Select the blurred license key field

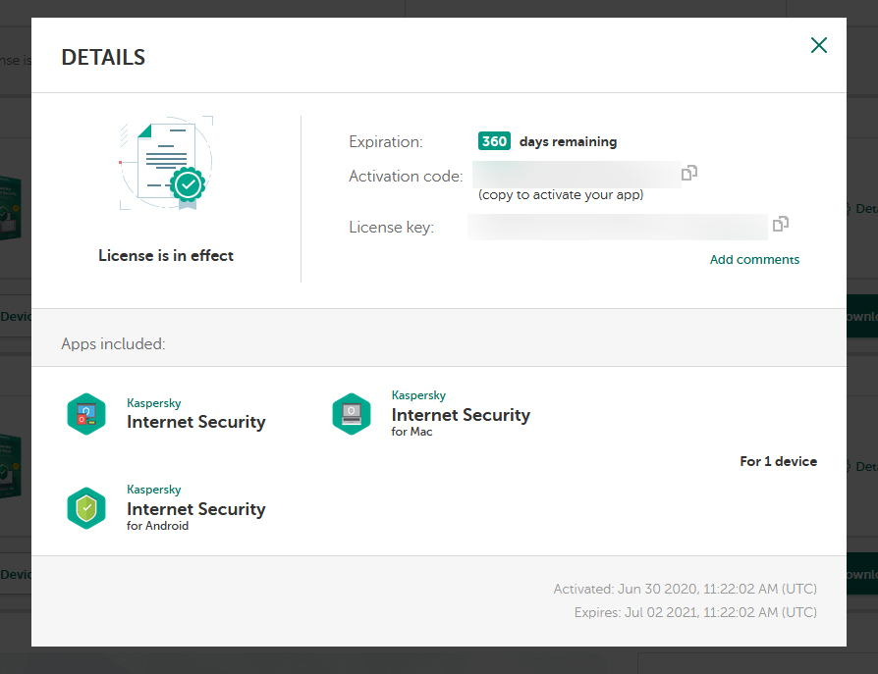617,227
